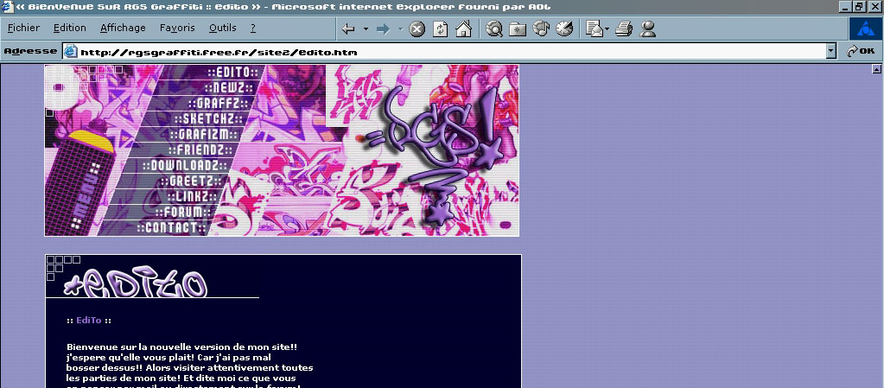Viewport: 884px width, 388px height.
Task: Open the ::GRAFIZM:: site menu link
Action: 203,135
